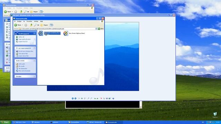Screen dimensions: 221x124
Task: Open Tilbake dropdown arrow in Eksempelbilder window
Action: pos(12,12)
